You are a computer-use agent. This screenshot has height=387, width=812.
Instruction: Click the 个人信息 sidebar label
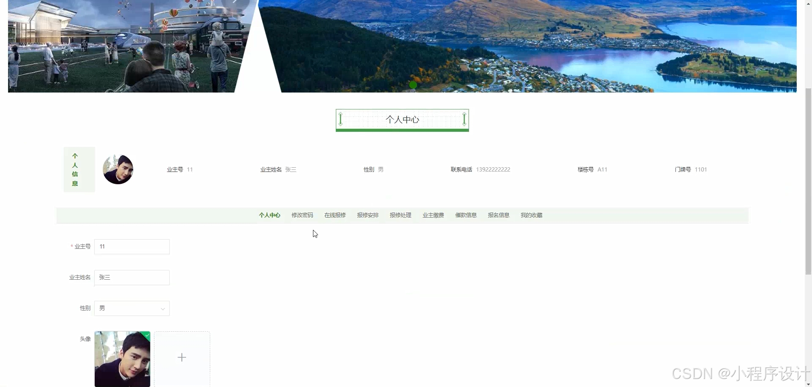point(74,169)
